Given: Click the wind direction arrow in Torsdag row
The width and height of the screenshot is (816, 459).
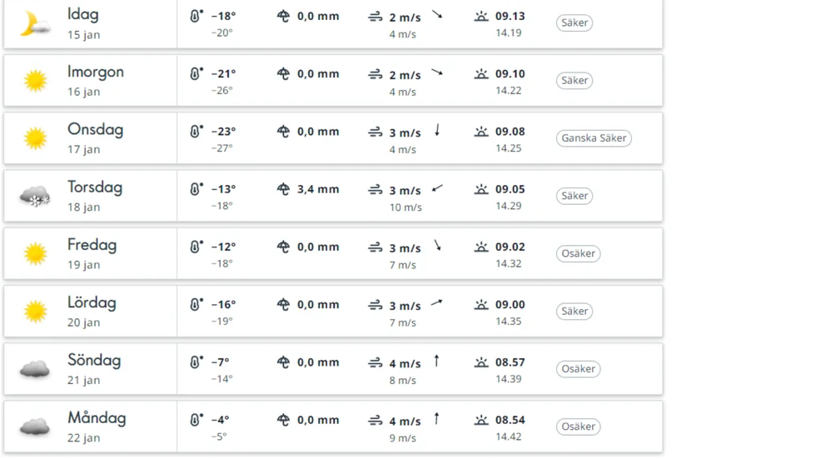Looking at the screenshot, I should 437,188.
